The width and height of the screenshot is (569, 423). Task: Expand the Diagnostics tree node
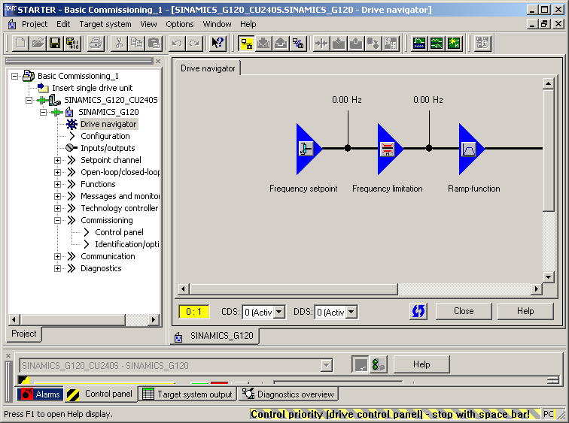pos(57,268)
